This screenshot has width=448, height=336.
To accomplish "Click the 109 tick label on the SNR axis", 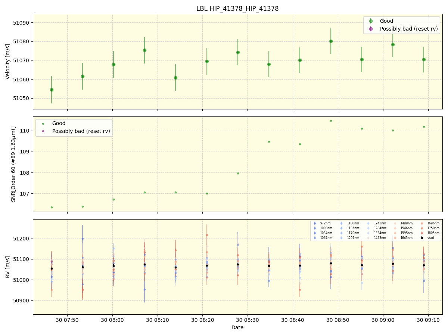I will pyautogui.click(x=24, y=152).
